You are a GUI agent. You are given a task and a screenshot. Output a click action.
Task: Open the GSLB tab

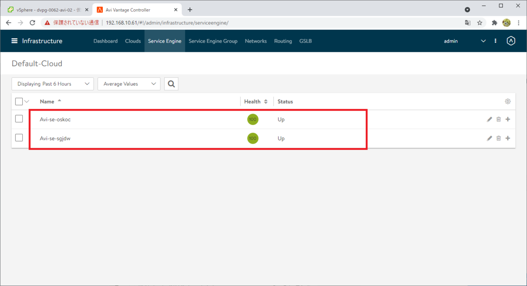[x=306, y=41]
